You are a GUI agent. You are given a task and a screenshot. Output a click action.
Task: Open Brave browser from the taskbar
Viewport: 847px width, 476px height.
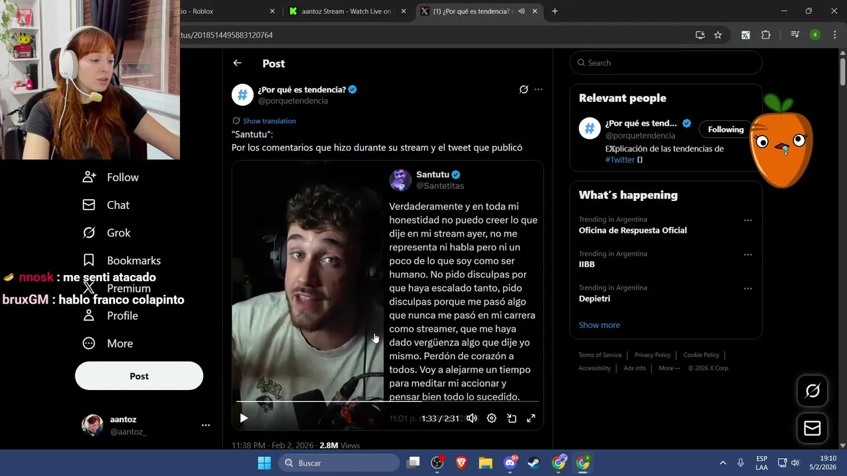(x=461, y=463)
